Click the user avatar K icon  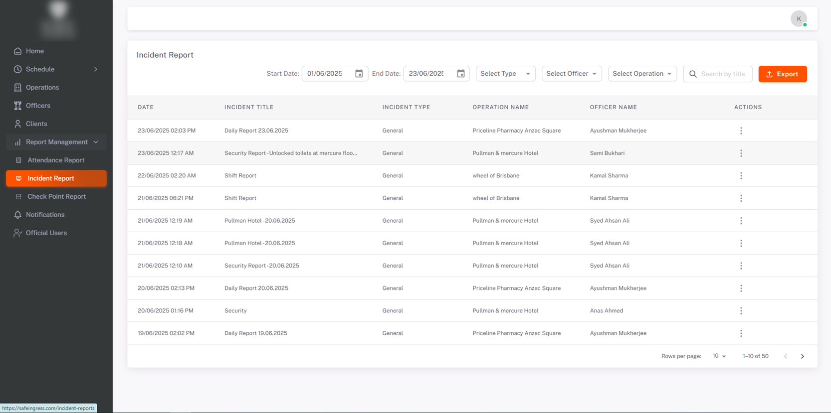click(x=798, y=19)
